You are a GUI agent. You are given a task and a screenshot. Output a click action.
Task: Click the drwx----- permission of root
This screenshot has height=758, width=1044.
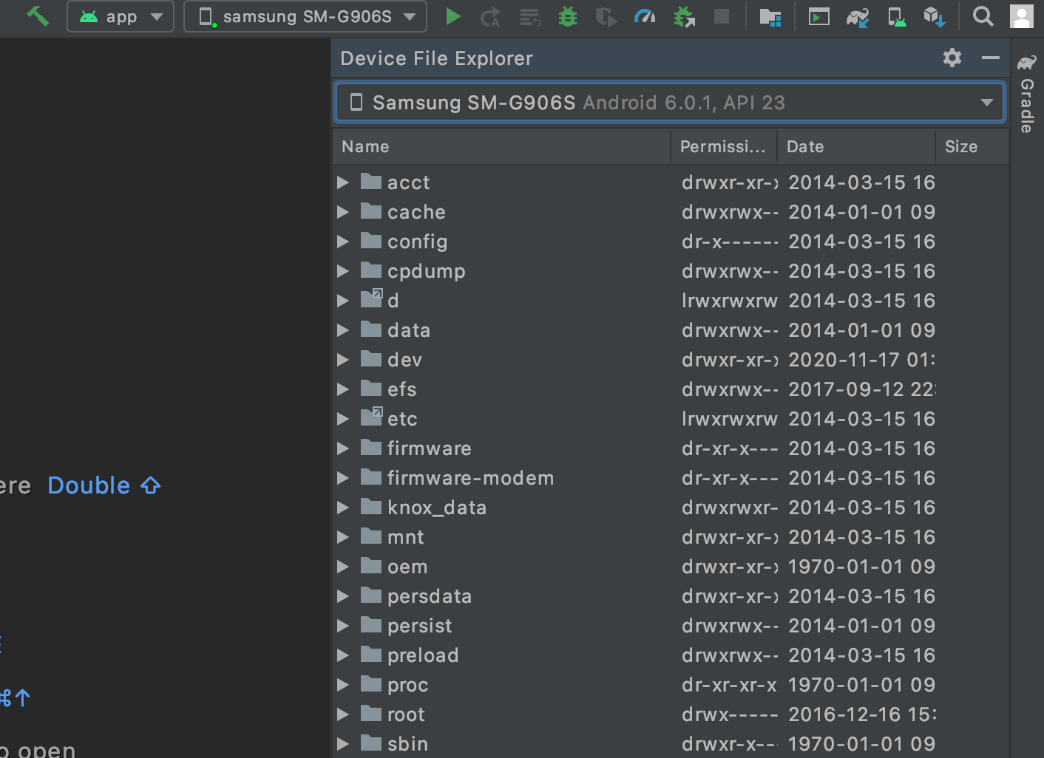click(730, 714)
